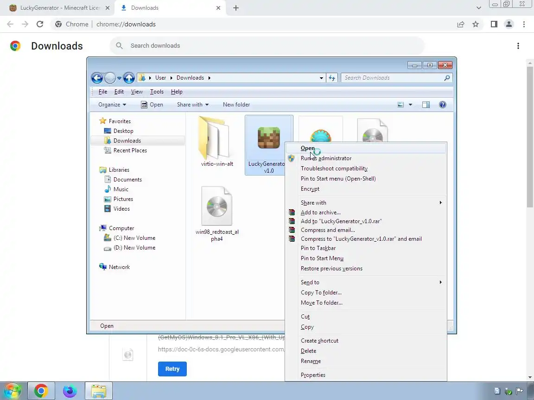Choose Properties in the context menu
The width and height of the screenshot is (534, 400).
pyautogui.click(x=366, y=375)
